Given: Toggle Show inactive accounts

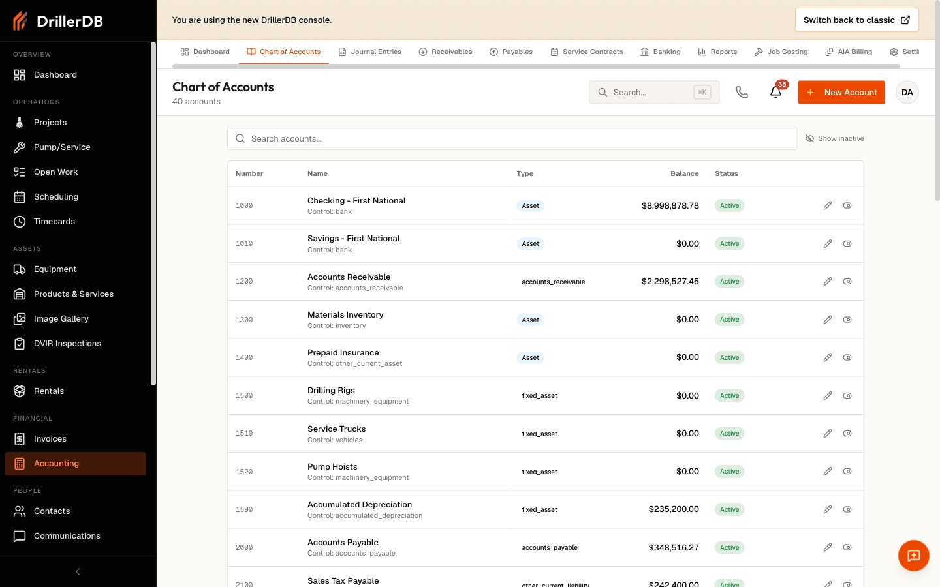Looking at the screenshot, I should point(834,138).
